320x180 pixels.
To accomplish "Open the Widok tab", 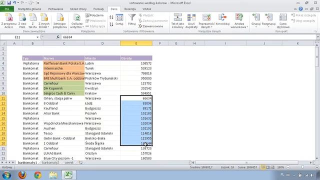I will tap(146, 9).
